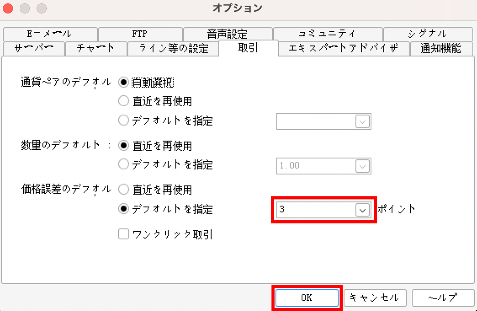Viewport: 477px width, 311px height.
Task: Enable the ワンクリック取引 checkbox
Action: pyautogui.click(x=124, y=234)
